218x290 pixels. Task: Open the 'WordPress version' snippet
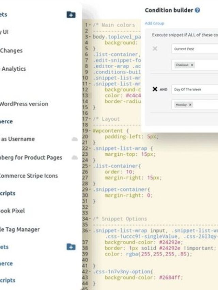[x=24, y=104]
